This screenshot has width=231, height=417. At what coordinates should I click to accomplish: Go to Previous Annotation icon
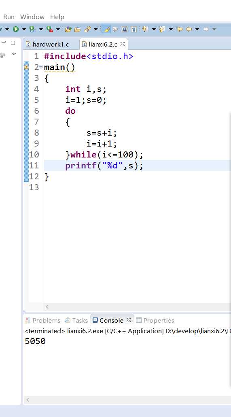[x=162, y=29]
